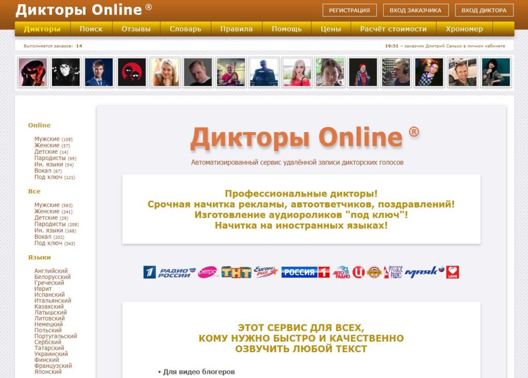The image size is (528, 378).
Task: Click the ТНТ channel logo
Action: click(x=236, y=272)
